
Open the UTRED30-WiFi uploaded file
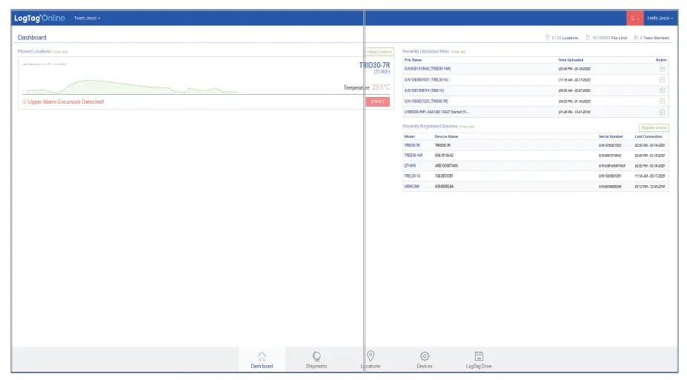tap(437, 112)
